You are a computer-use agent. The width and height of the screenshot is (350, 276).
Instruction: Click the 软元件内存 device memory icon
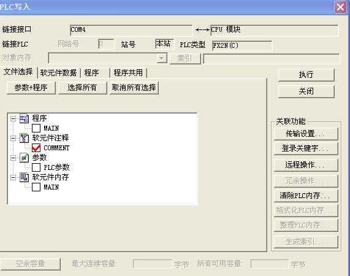coord(24,177)
